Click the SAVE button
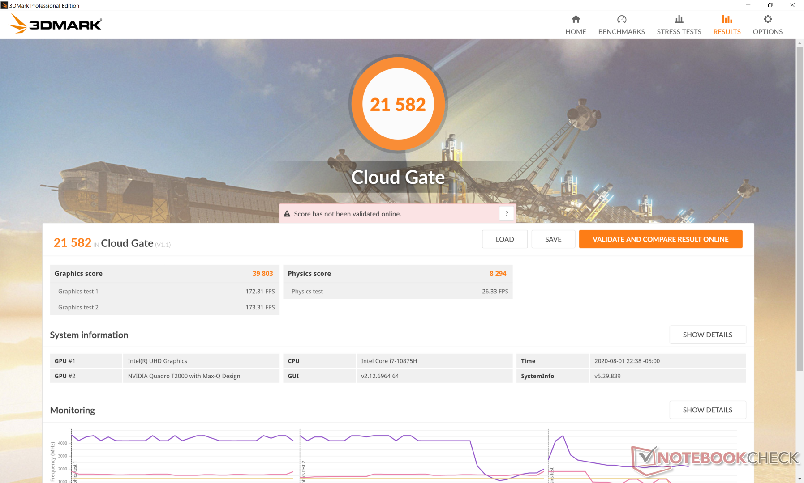This screenshot has height=483, width=804. 553,239
